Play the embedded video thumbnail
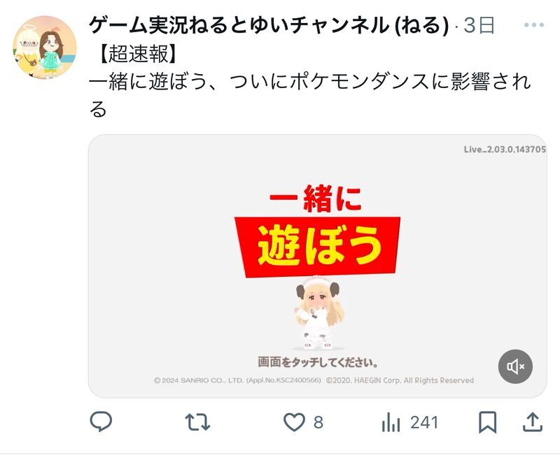This screenshot has width=560, height=455. pos(318,266)
